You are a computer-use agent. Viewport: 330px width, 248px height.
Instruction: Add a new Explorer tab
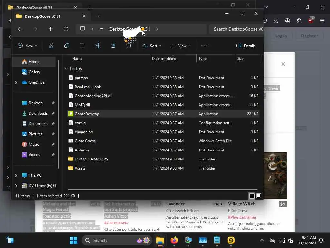pyautogui.click(x=98, y=16)
